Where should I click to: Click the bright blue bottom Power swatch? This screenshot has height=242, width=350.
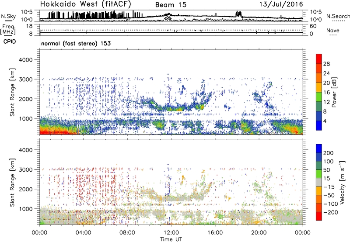tap(319, 125)
